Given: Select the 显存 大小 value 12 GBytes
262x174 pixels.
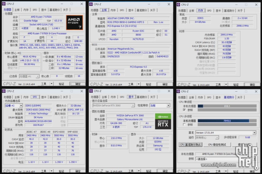Looking at the screenshot, I should [x=158, y=138].
